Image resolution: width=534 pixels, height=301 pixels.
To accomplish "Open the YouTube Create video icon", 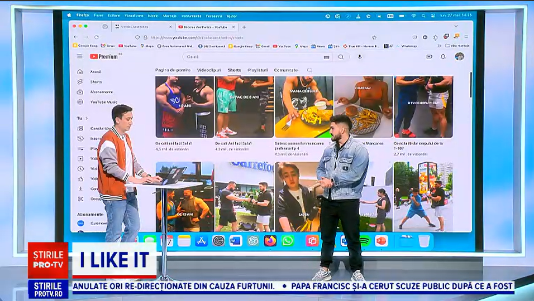I will 429,56.
